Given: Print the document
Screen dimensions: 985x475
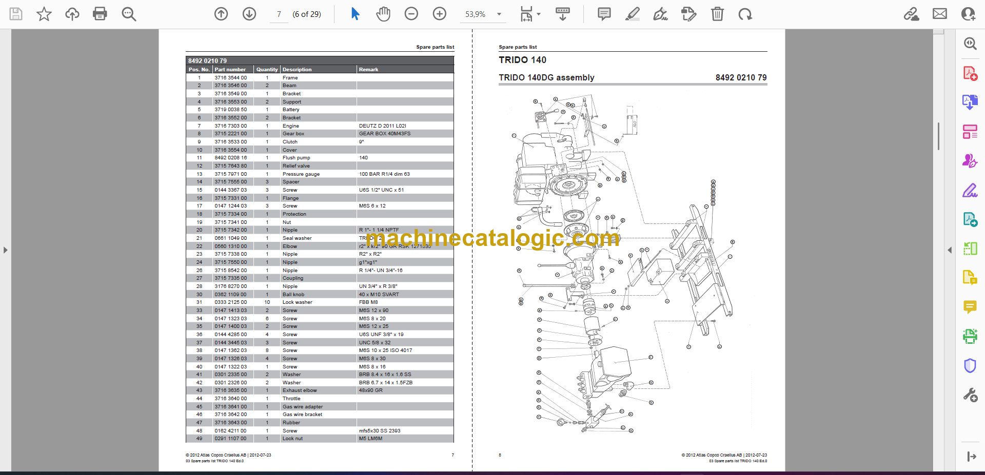Looking at the screenshot, I should [100, 14].
